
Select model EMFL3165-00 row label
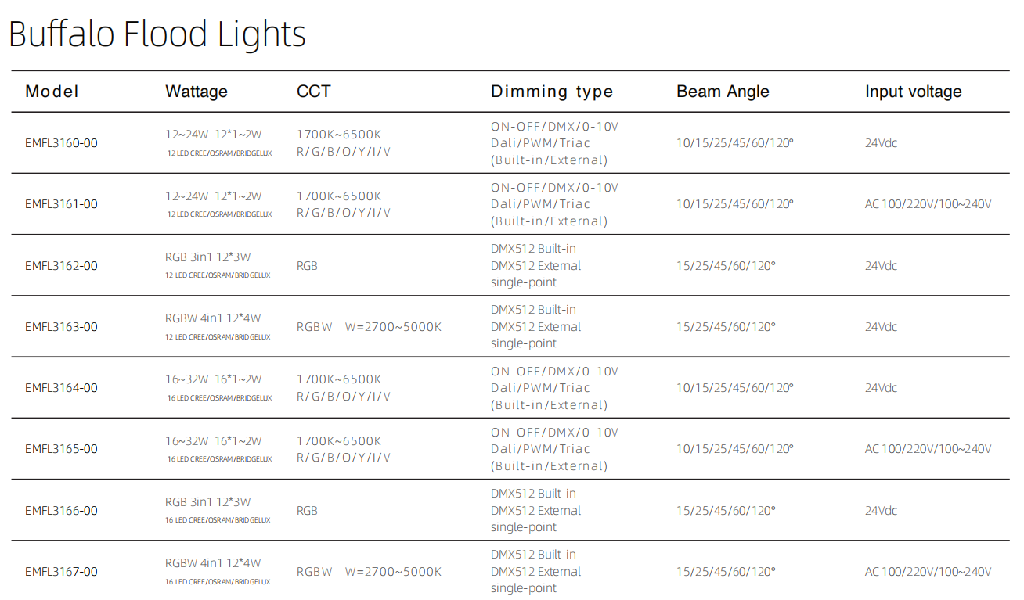coord(61,449)
